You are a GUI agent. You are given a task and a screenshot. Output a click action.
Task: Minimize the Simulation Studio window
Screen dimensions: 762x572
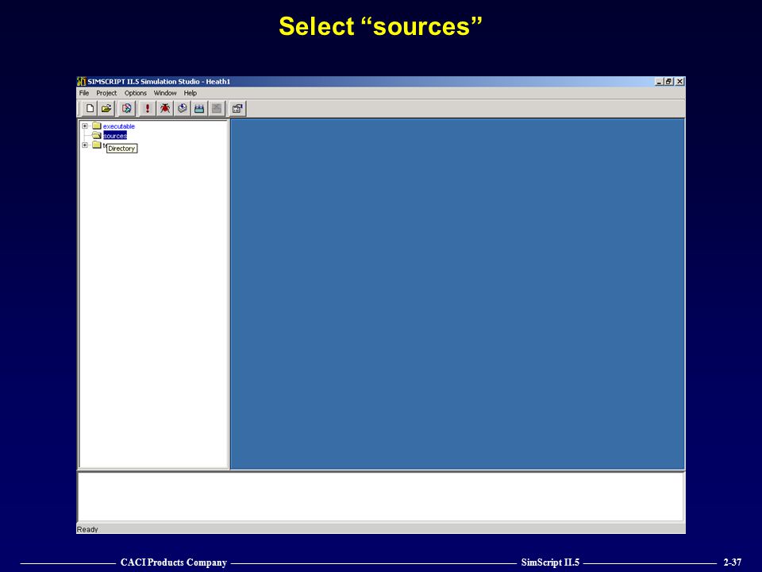pos(659,82)
